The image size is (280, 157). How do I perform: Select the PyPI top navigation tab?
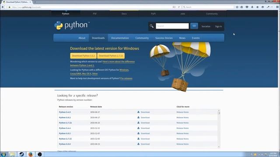click(x=153, y=14)
